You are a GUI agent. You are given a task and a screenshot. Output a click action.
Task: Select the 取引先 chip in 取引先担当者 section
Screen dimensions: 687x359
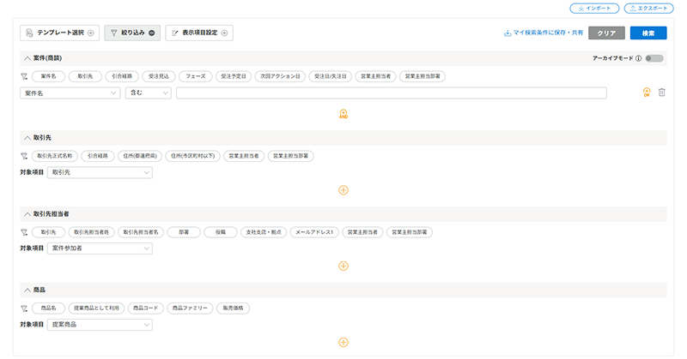[49, 232]
